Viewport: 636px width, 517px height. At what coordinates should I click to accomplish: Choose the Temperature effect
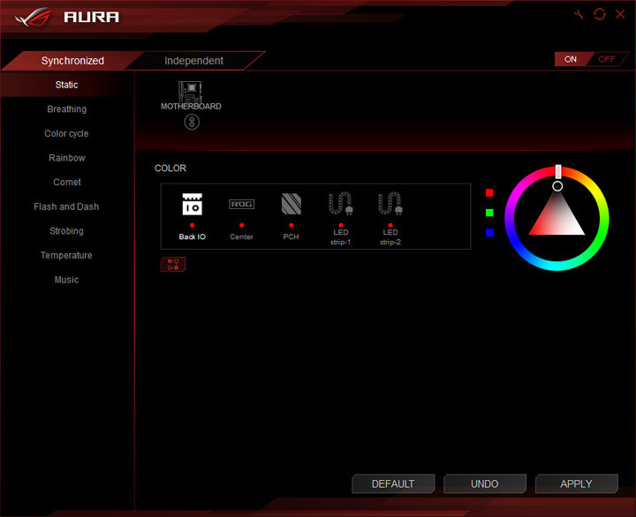point(66,255)
